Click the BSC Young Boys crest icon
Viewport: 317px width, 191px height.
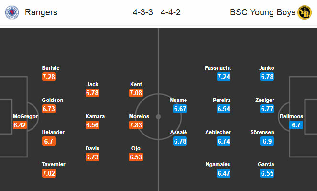click(x=305, y=12)
